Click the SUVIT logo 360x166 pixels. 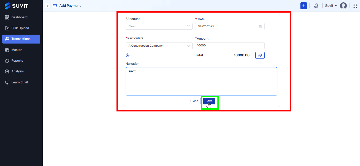(x=16, y=6)
